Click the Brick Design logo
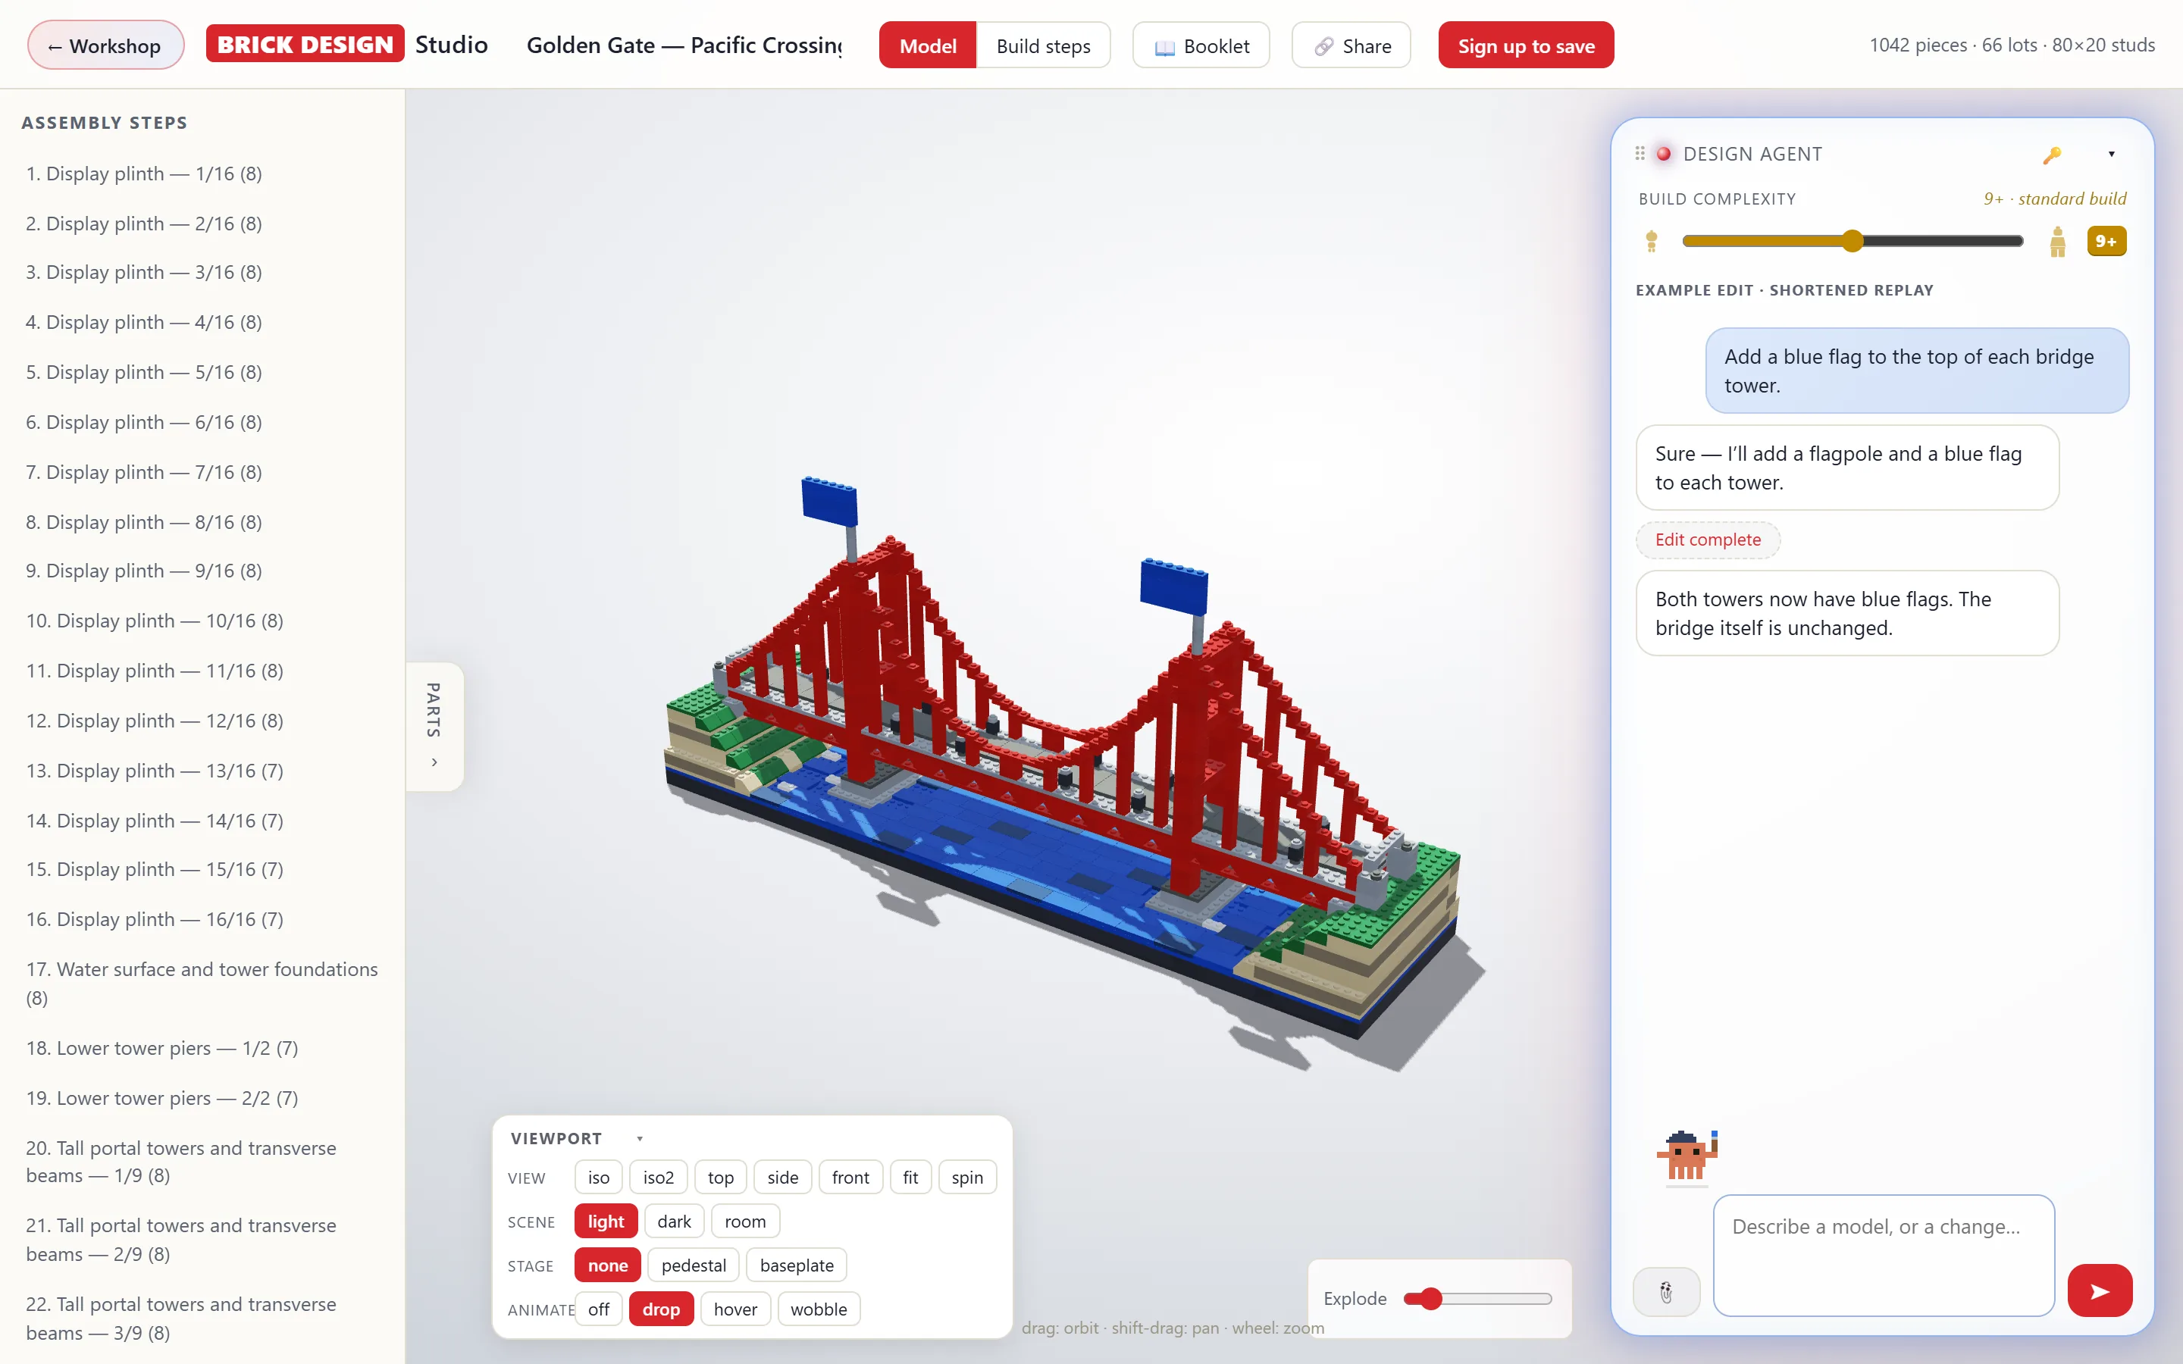 pos(305,44)
